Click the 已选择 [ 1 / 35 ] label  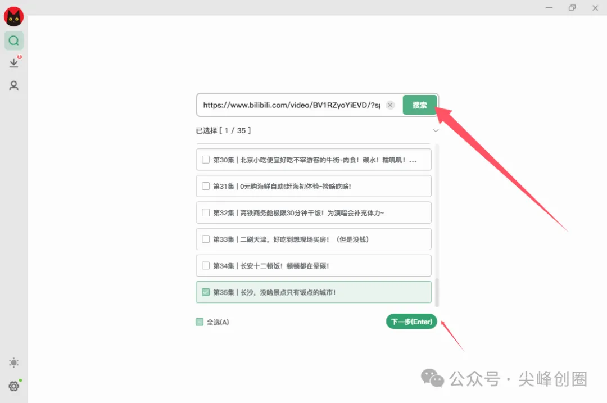tap(223, 130)
